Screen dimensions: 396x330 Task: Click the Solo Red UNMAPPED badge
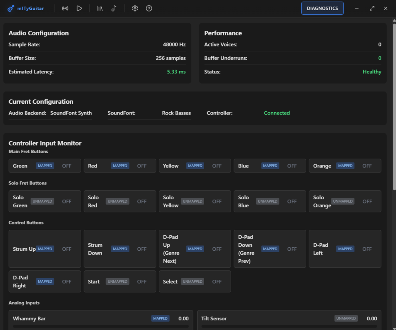(x=117, y=201)
